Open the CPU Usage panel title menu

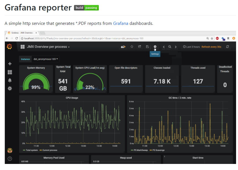72,98
